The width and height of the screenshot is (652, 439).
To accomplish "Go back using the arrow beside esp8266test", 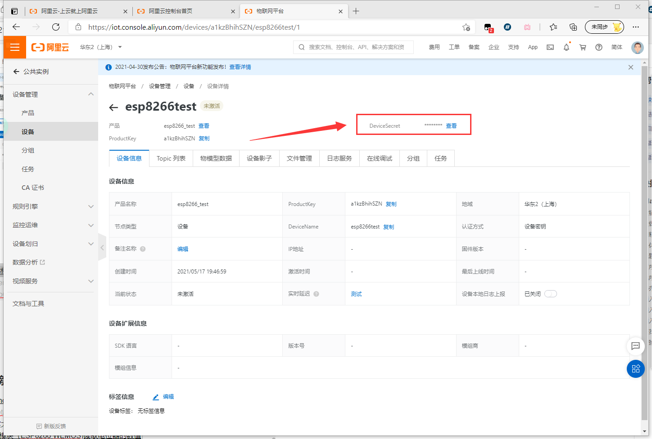I will coord(113,107).
